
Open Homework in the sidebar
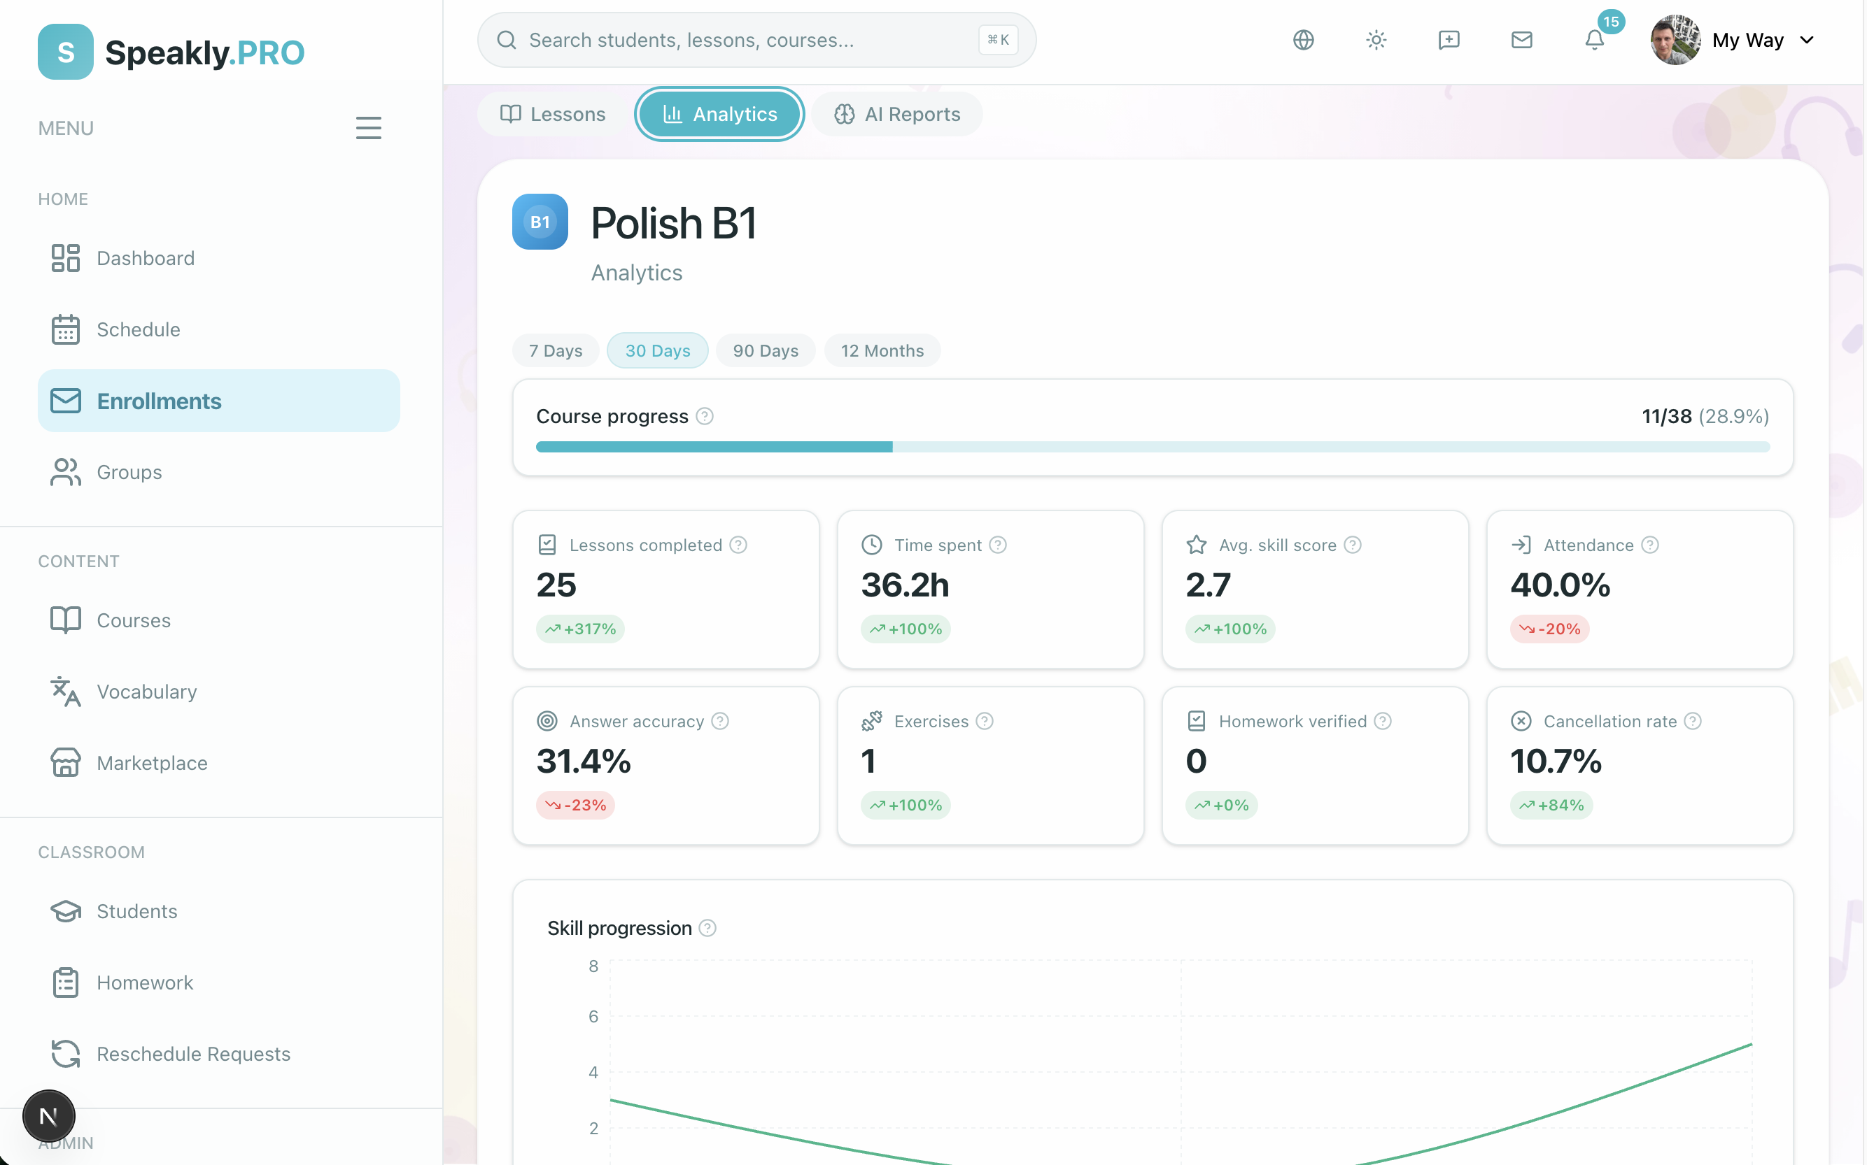click(x=219, y=982)
